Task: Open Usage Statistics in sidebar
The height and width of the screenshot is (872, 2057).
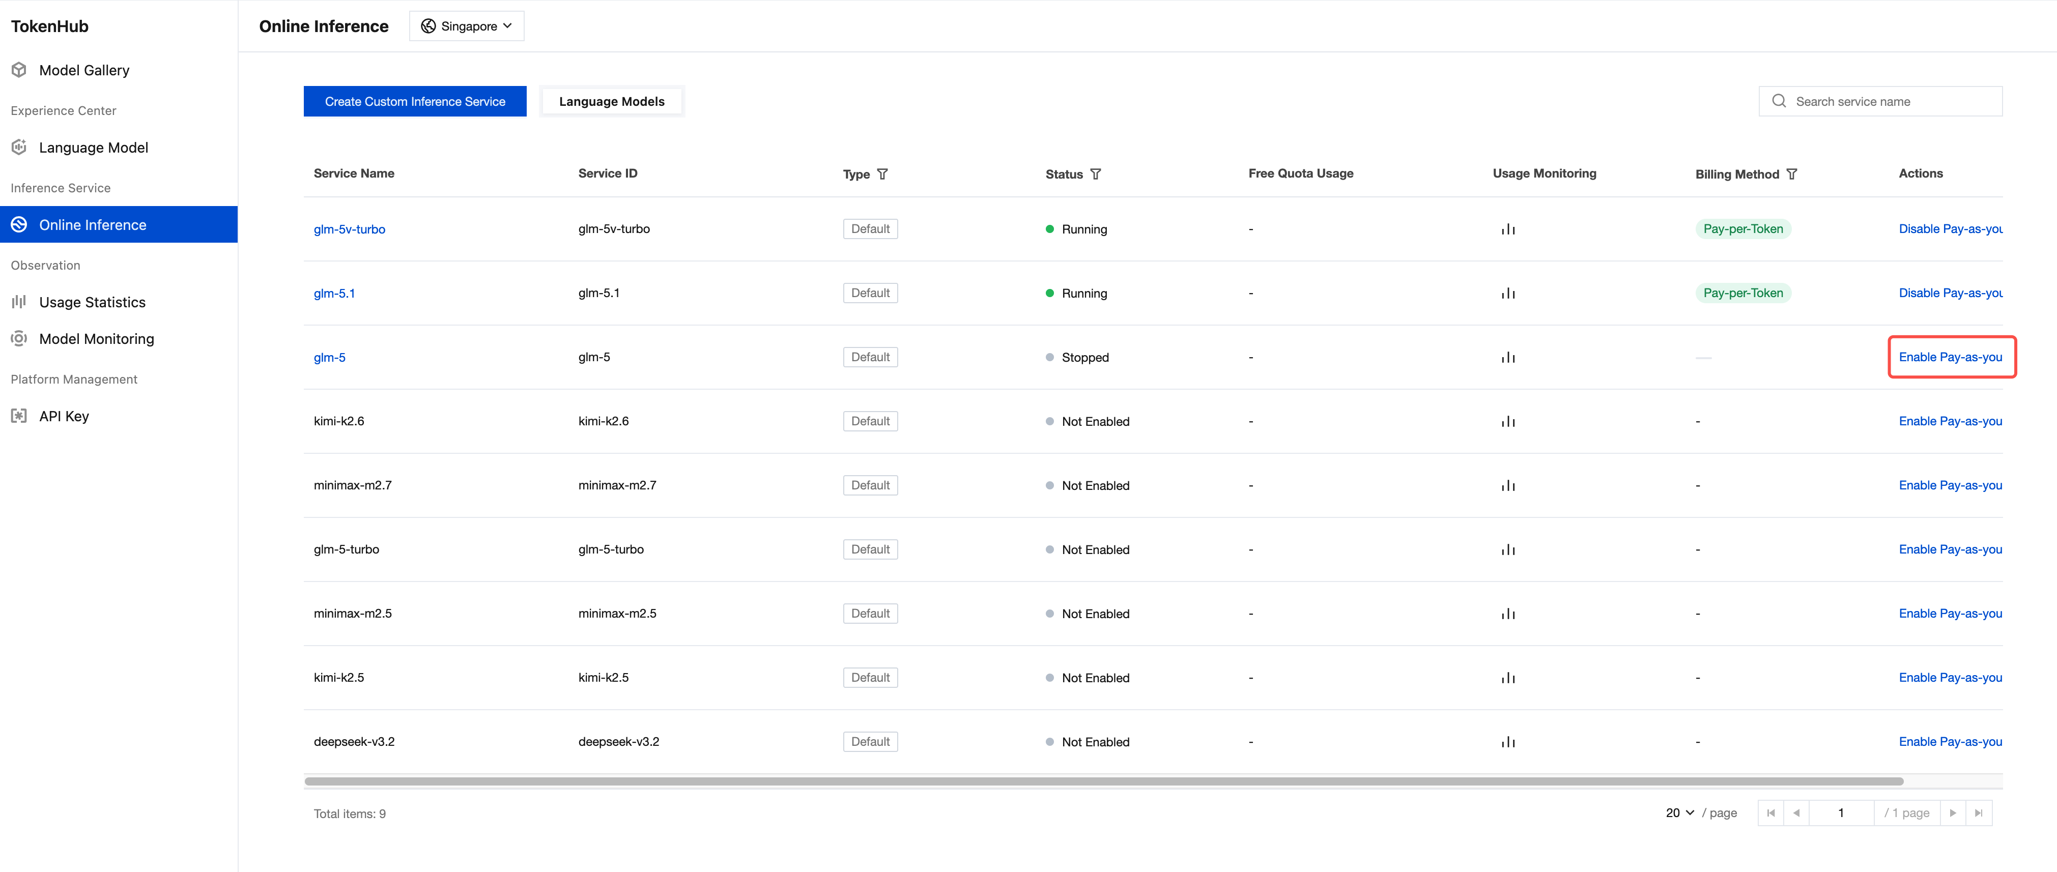Action: pyautogui.click(x=92, y=303)
